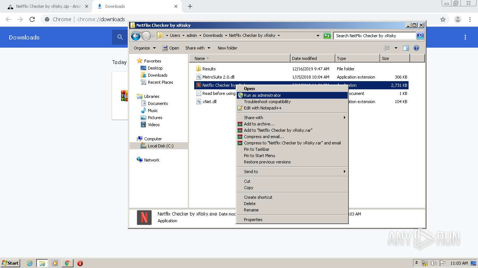Open Network in navigation pane

tap(152, 160)
